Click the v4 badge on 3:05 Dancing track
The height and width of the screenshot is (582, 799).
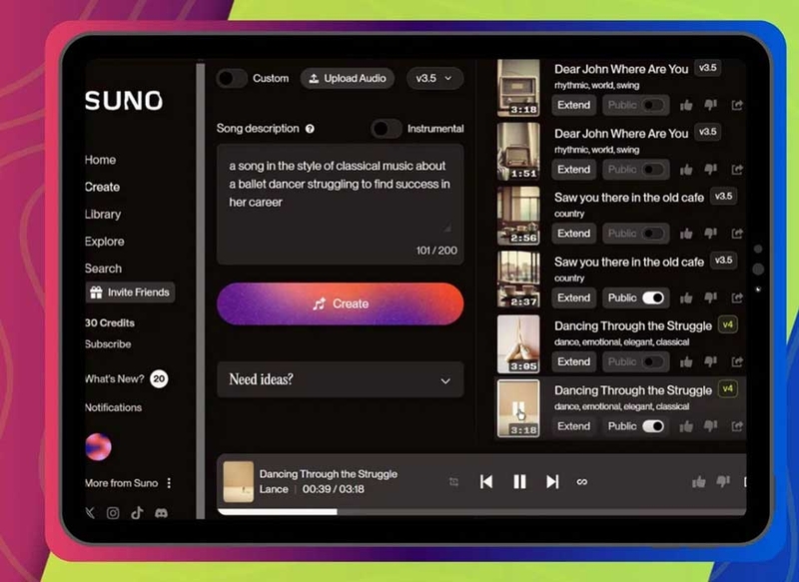pos(728,324)
